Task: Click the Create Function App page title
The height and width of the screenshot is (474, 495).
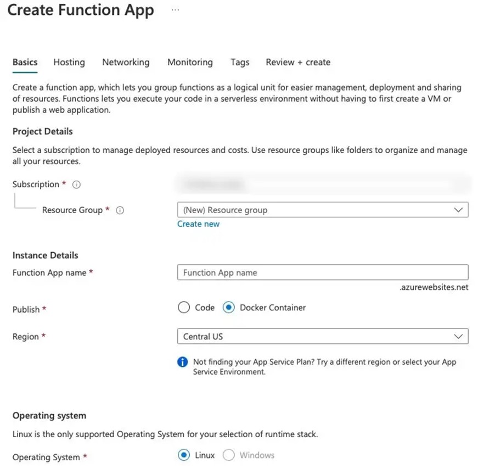Action: tap(81, 10)
